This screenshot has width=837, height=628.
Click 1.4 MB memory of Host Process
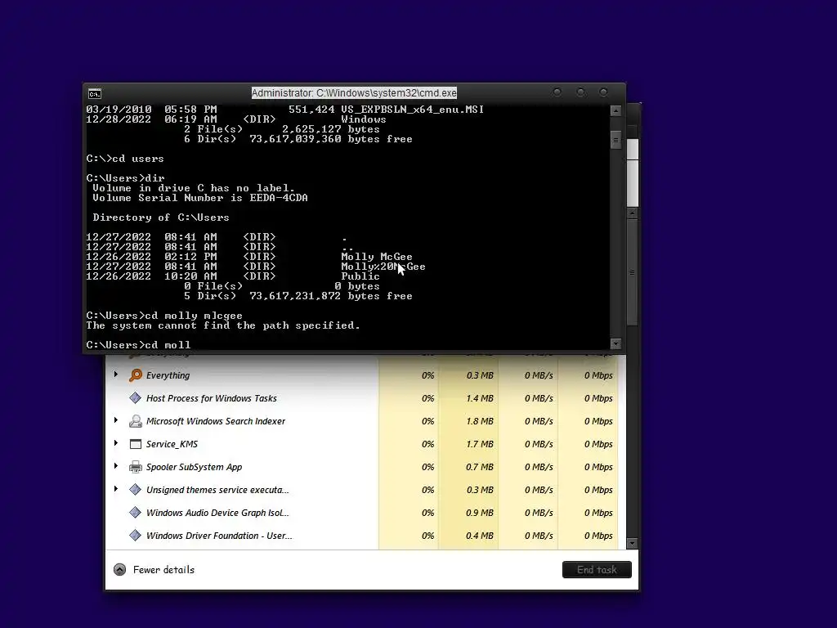(x=480, y=398)
